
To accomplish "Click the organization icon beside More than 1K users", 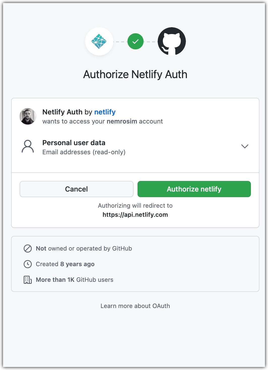I will pyautogui.click(x=28, y=280).
